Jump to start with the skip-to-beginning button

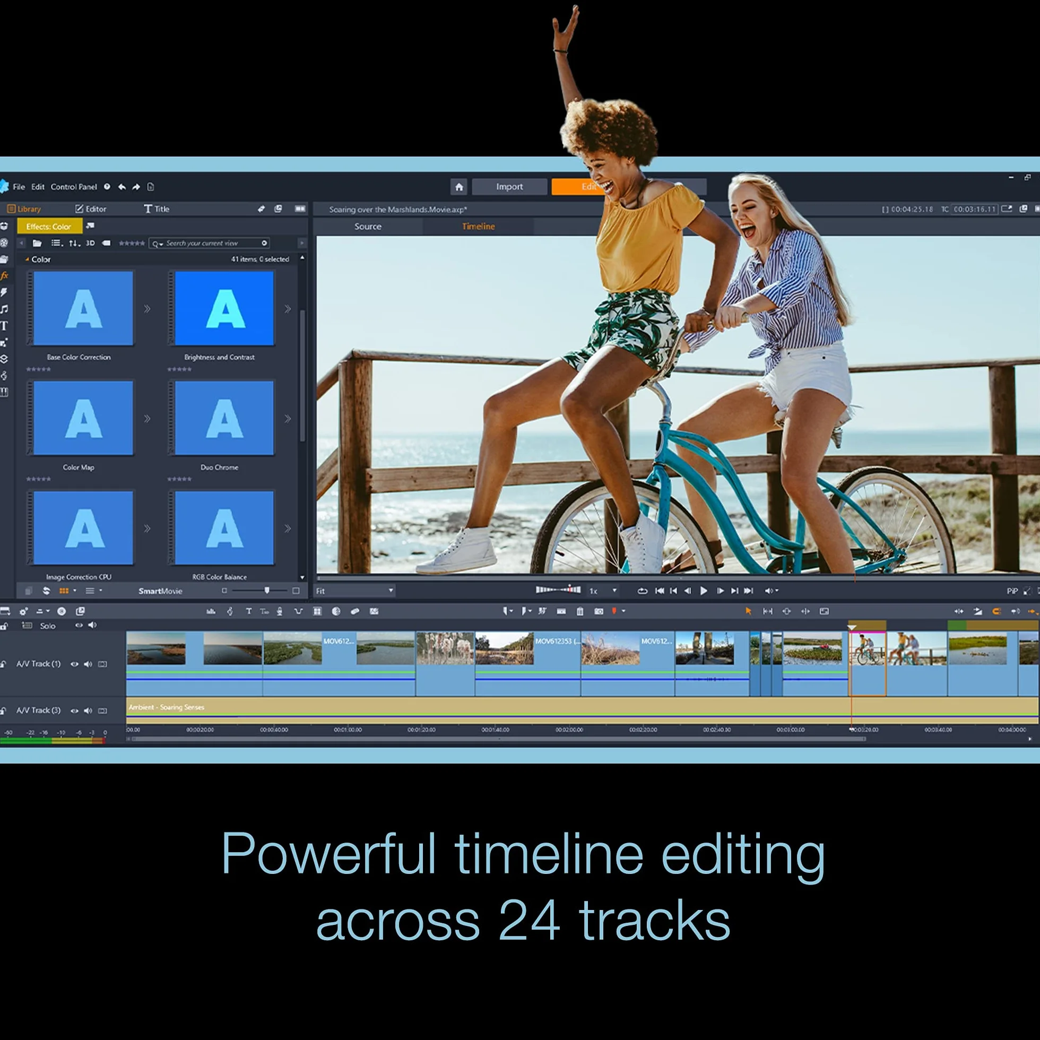(660, 591)
